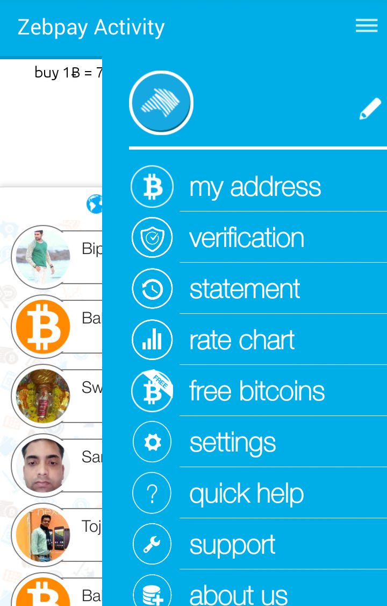
Task: Tap the zebra profile logo avatar
Action: [x=161, y=102]
